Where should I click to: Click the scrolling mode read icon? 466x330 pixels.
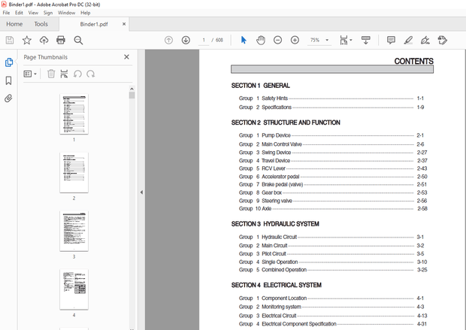coord(366,40)
